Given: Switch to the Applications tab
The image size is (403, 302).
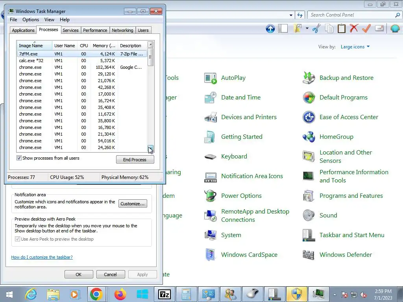Looking at the screenshot, I should pos(23,30).
